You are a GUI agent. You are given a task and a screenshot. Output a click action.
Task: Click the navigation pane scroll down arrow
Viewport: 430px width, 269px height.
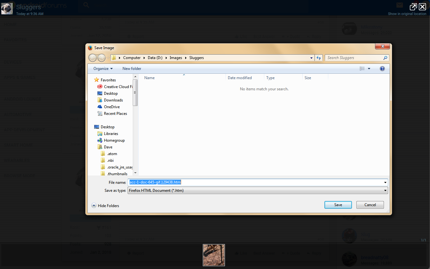[136, 173]
